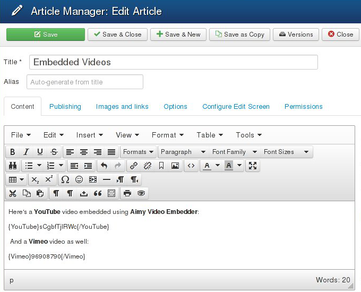Open source code view icon
Image resolution: width=361 pixels, height=292 pixels.
tap(191, 166)
